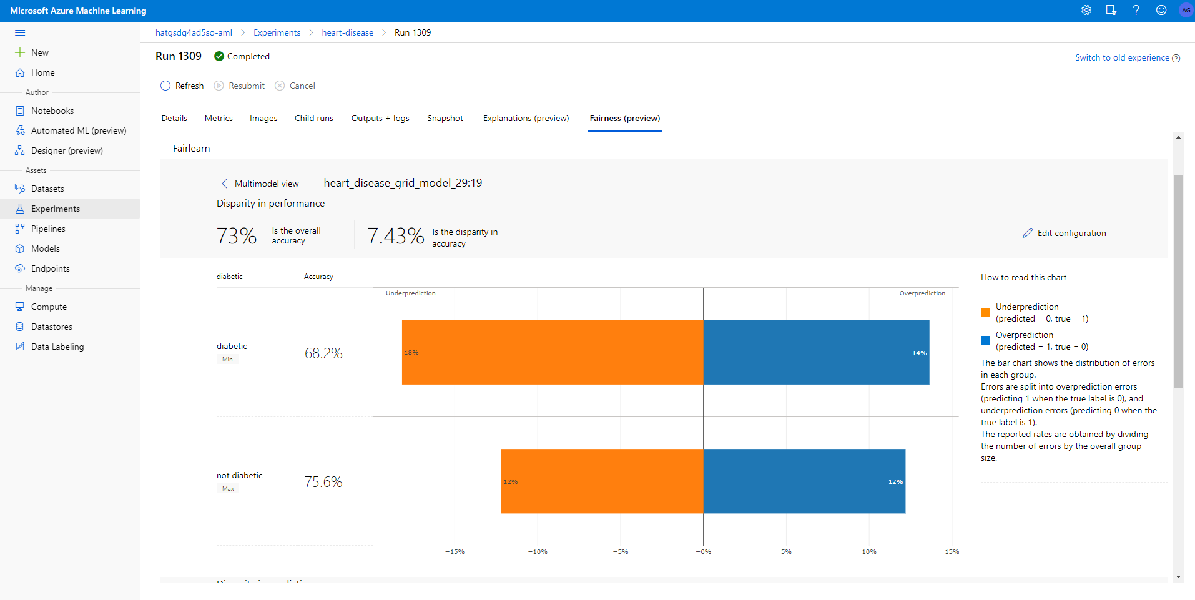Switch to the Outputs + logs tab
The height and width of the screenshot is (600, 1195).
[x=380, y=118]
